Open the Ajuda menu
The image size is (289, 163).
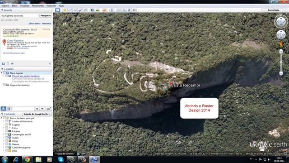point(61,6)
